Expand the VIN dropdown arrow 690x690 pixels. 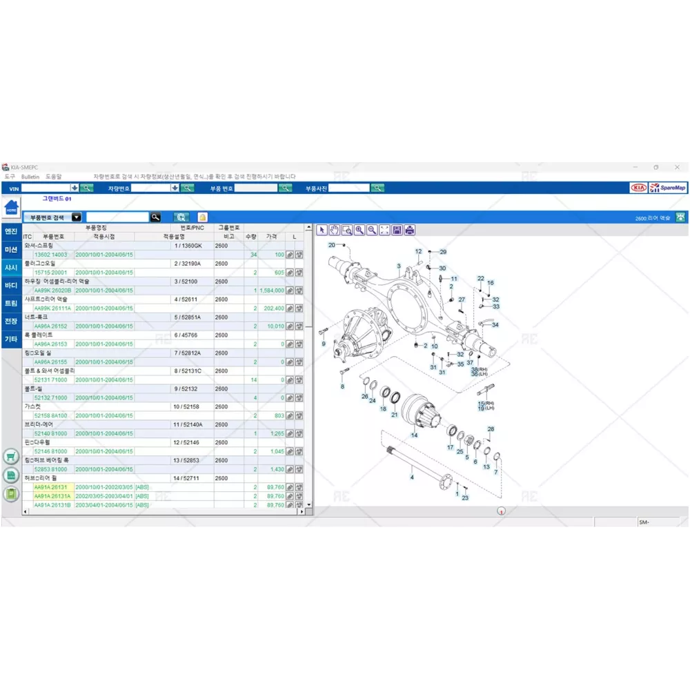click(x=75, y=188)
